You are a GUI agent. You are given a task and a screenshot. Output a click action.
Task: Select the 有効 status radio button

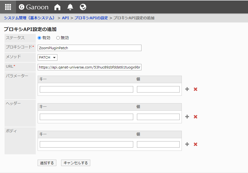pos(40,38)
